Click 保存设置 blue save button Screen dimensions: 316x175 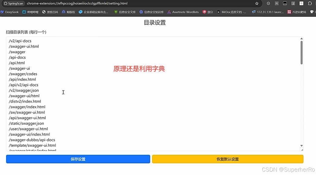(x=78, y=159)
